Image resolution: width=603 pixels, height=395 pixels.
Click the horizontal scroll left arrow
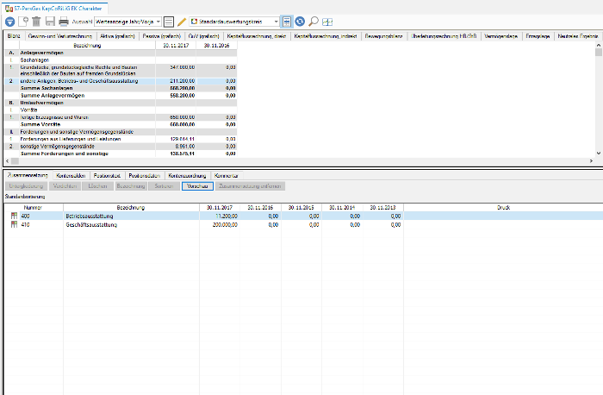tap(7, 161)
